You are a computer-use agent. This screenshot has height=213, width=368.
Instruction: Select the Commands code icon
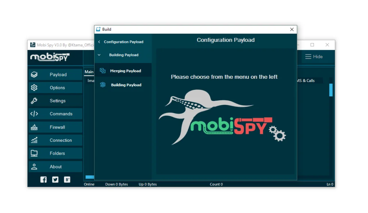click(x=34, y=113)
